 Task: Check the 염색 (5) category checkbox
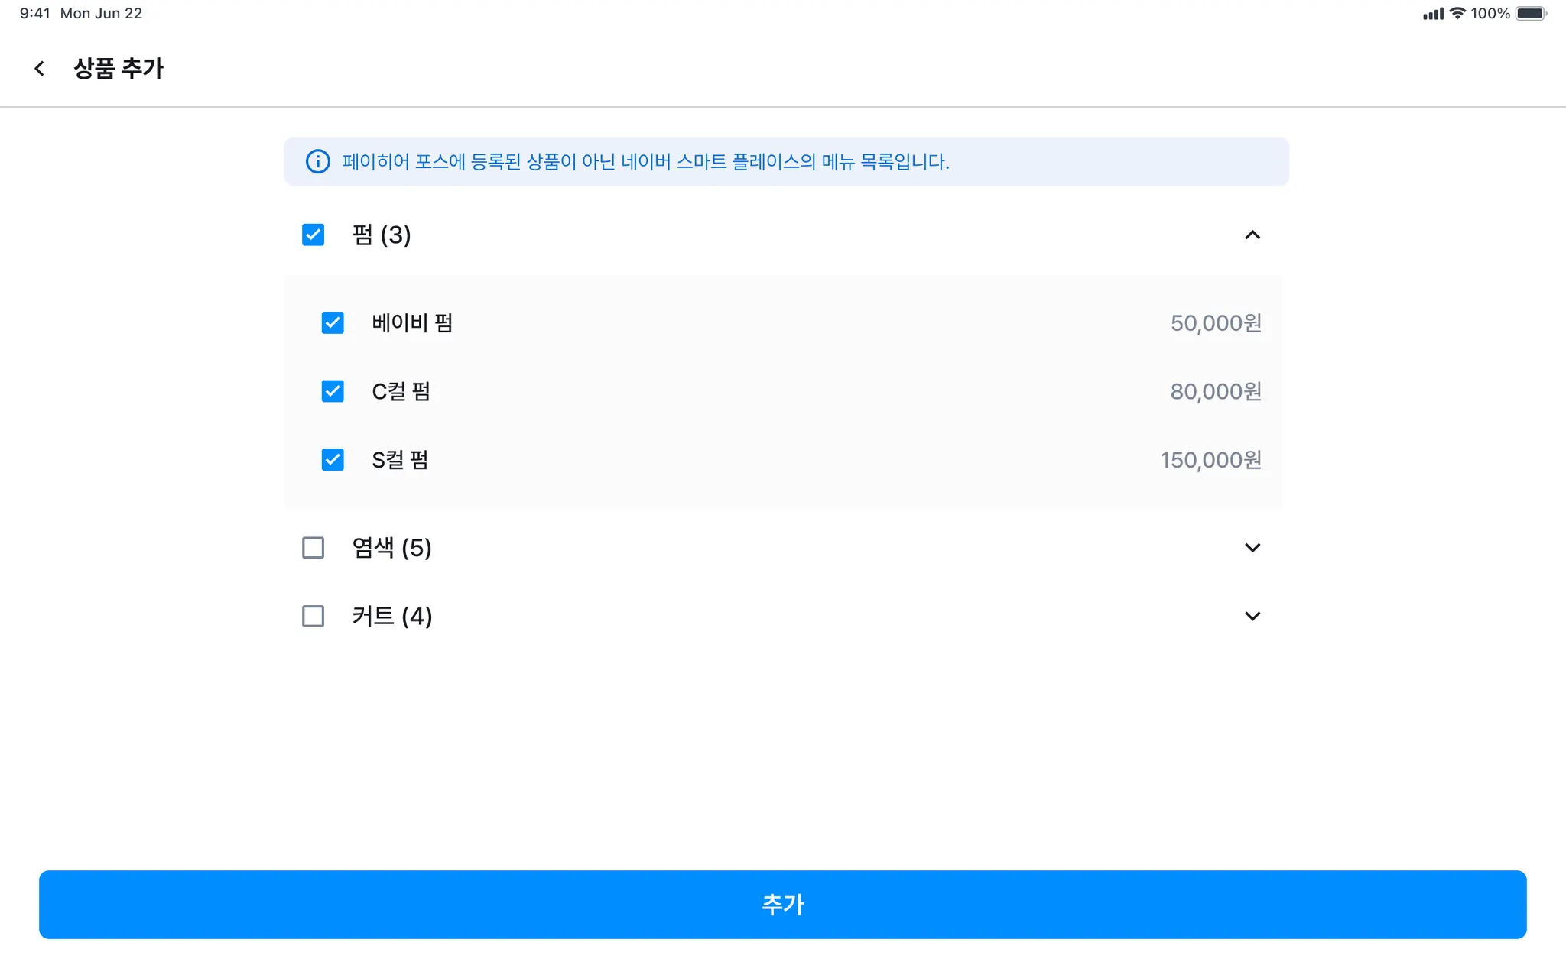tap(313, 548)
